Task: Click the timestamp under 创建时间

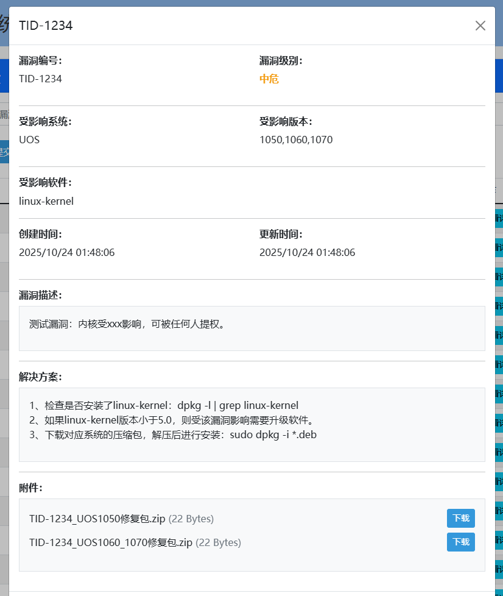Action: 67,252
